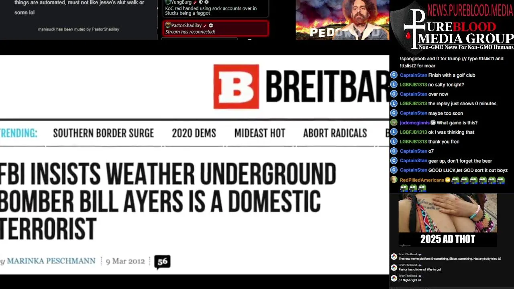Click the C avatar beside 'maybe too soon'
514x289 pixels.
394,113
